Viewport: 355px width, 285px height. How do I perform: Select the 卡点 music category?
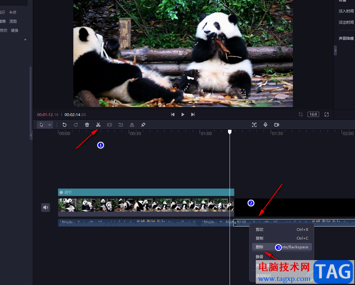pos(12,12)
